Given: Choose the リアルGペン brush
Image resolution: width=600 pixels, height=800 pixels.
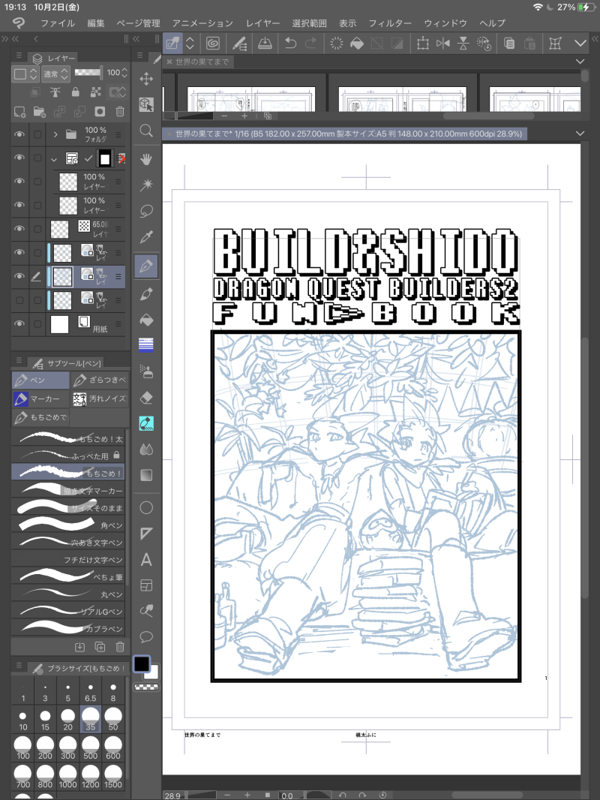Looking at the screenshot, I should pyautogui.click(x=67, y=611).
